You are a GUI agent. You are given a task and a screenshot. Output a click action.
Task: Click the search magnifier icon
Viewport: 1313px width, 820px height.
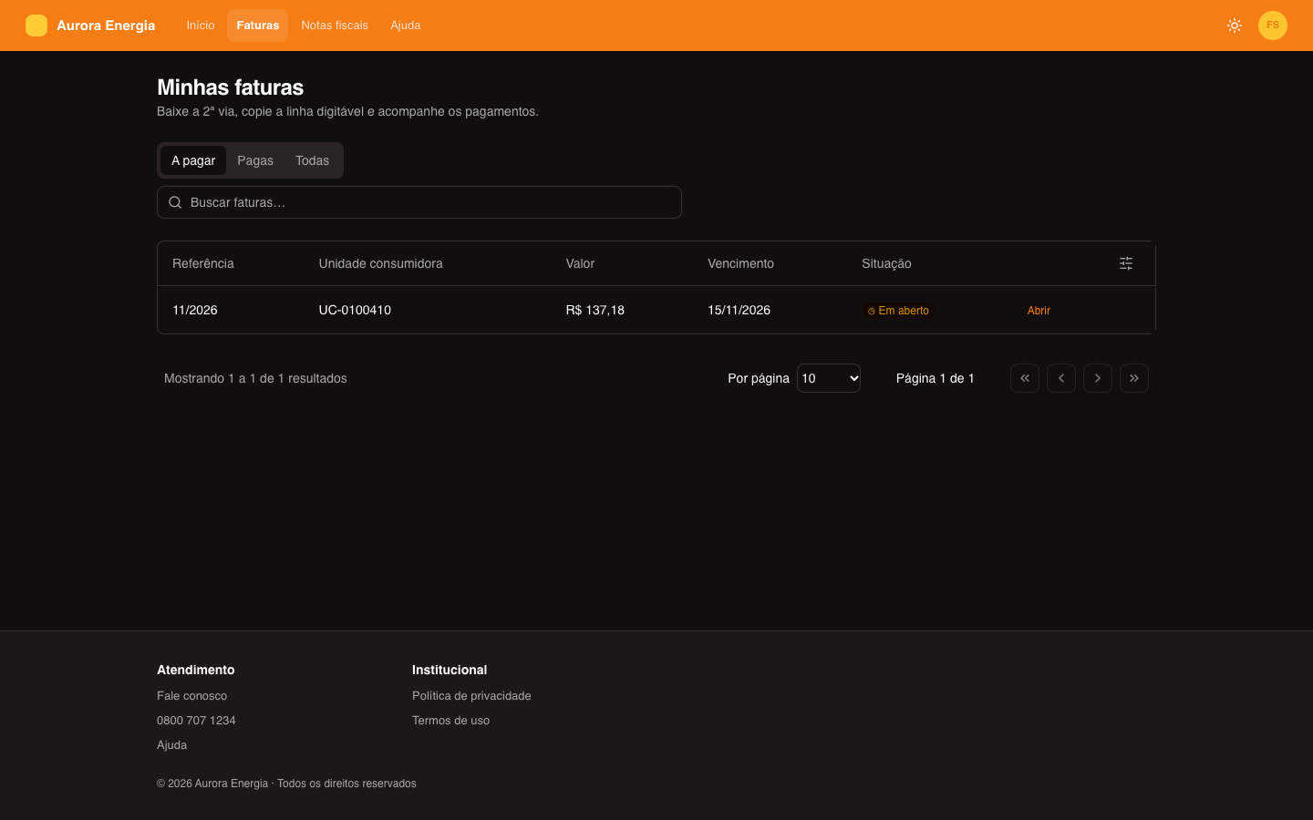click(175, 202)
